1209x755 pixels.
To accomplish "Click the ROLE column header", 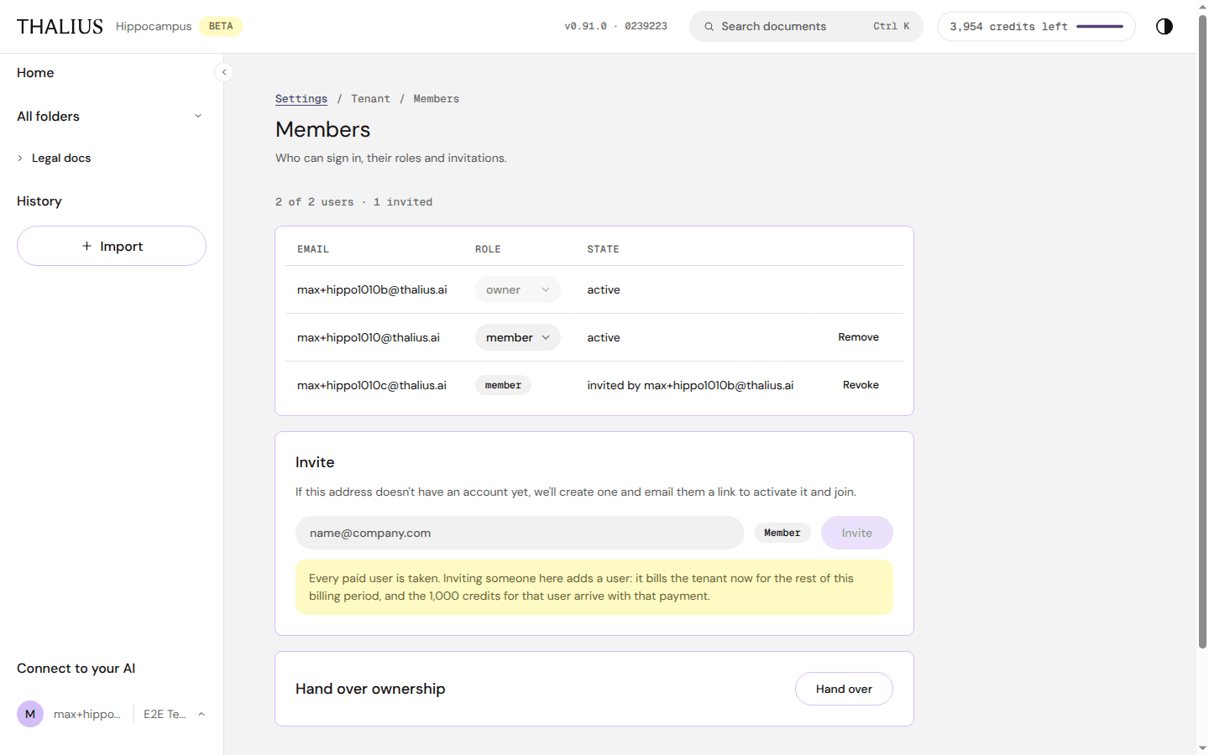I will (488, 249).
